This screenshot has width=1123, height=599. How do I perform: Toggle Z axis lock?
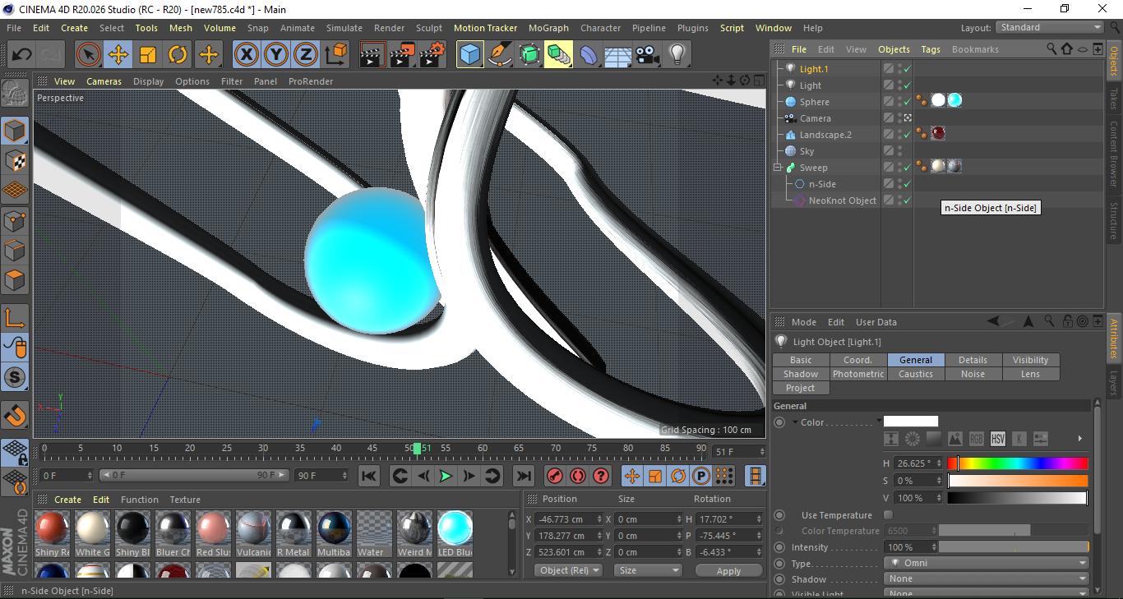pyautogui.click(x=306, y=55)
